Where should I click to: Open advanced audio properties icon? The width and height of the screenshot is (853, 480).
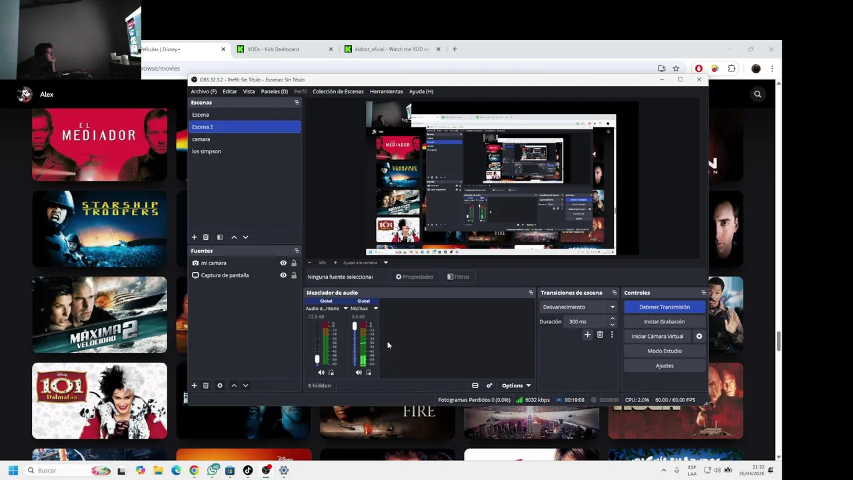(489, 385)
